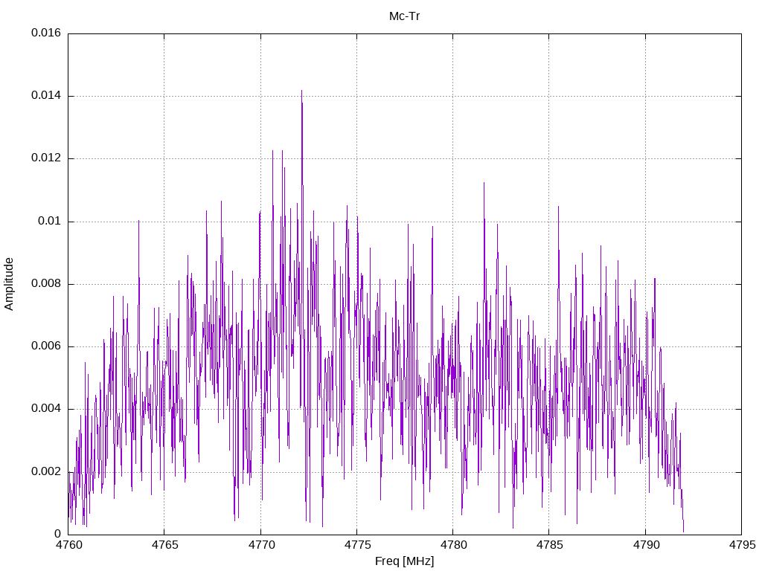Click the y-axis value 0.014
The height and width of the screenshot is (571, 762).
coord(46,96)
